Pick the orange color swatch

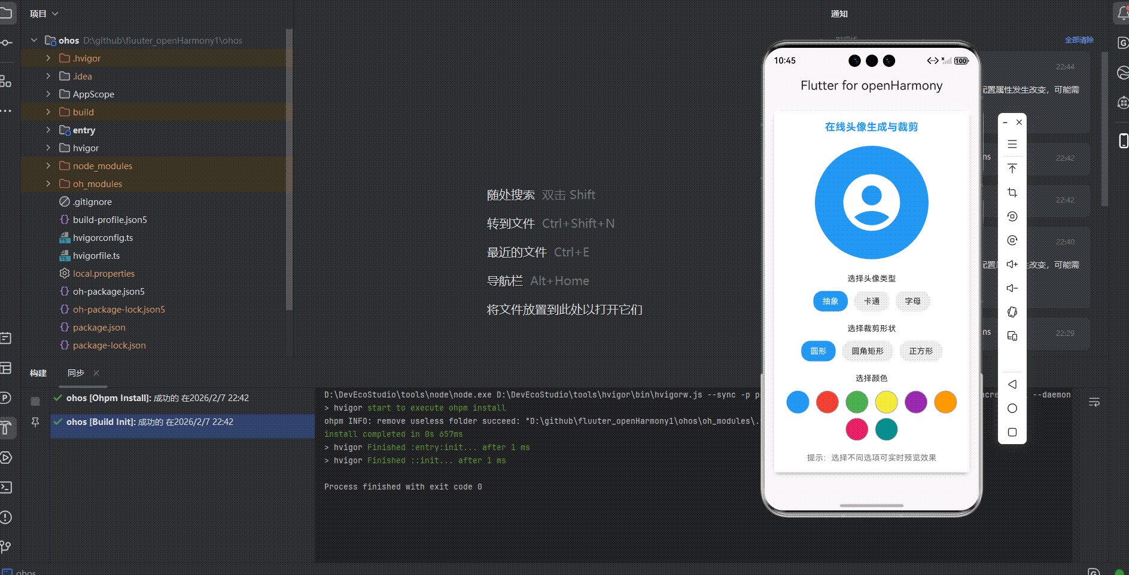946,402
